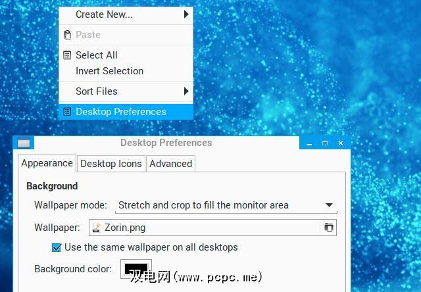421x292 pixels.
Task: Open the Appearance tab
Action: pos(47,163)
